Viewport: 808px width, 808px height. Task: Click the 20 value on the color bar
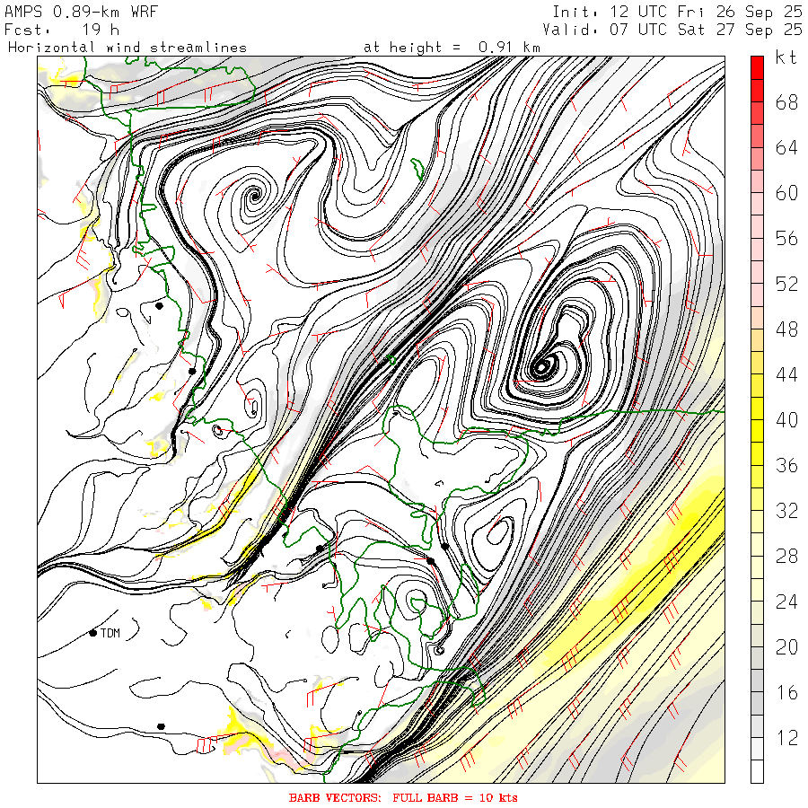[786, 646]
